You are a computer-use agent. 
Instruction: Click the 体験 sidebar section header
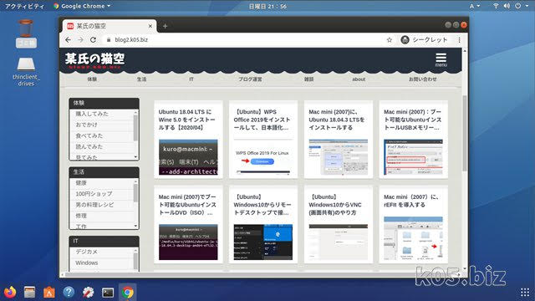coord(104,103)
